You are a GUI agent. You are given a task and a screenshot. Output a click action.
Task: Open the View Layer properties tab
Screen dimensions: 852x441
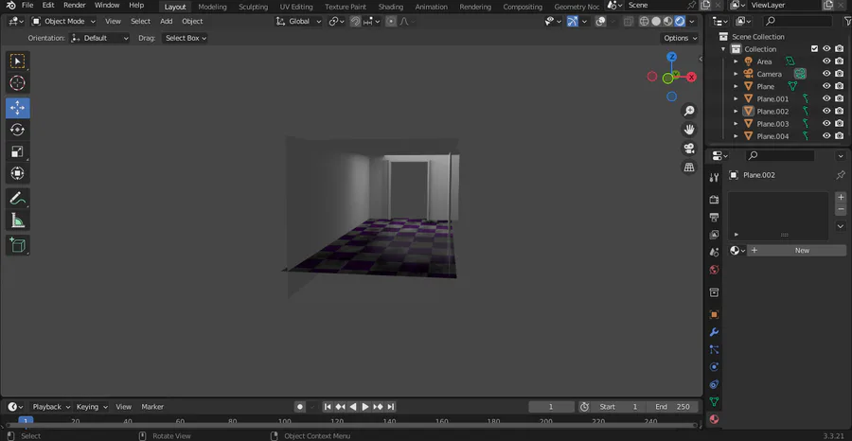(x=714, y=235)
